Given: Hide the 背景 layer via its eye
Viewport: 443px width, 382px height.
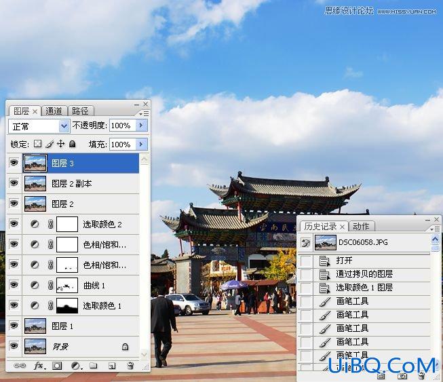Looking at the screenshot, I should click(14, 346).
